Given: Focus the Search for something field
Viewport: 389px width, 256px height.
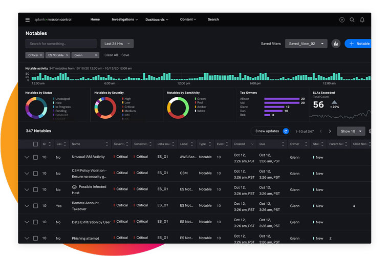Looking at the screenshot, I should point(61,44).
